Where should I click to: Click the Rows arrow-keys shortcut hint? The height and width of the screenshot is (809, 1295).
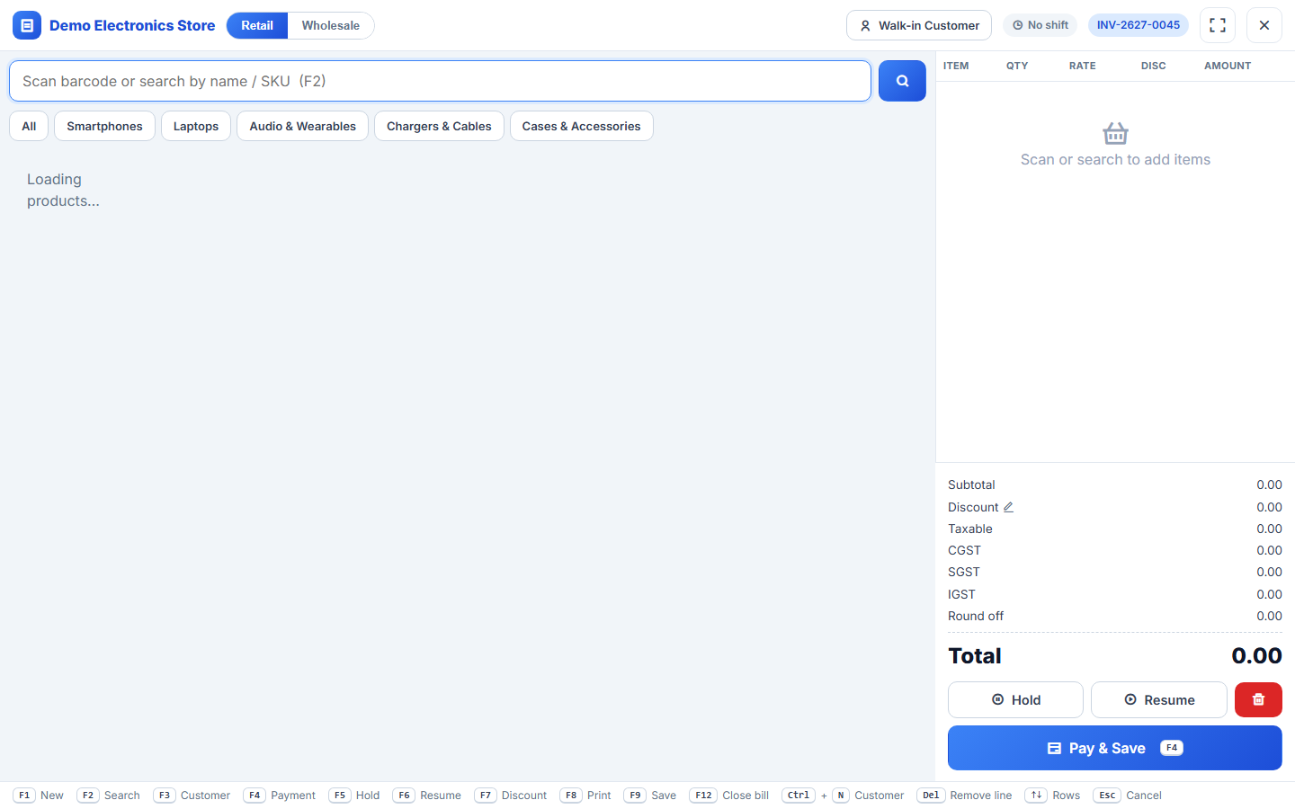tap(1052, 796)
